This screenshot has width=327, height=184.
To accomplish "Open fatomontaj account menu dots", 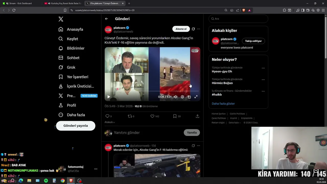I will tap(96, 169).
